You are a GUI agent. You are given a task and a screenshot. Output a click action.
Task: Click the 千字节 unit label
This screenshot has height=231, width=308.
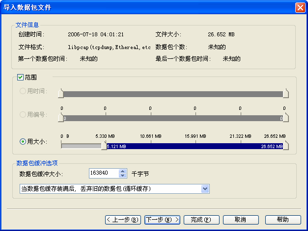click(x=140, y=174)
